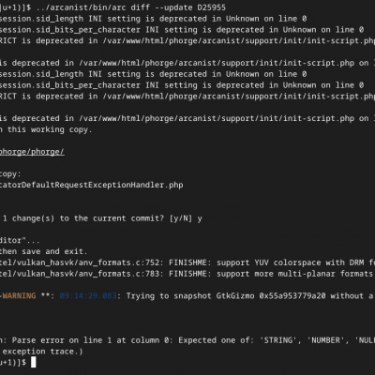Click the block cursor at the shell prompt
The height and width of the screenshot is (375, 375).
point(33,363)
